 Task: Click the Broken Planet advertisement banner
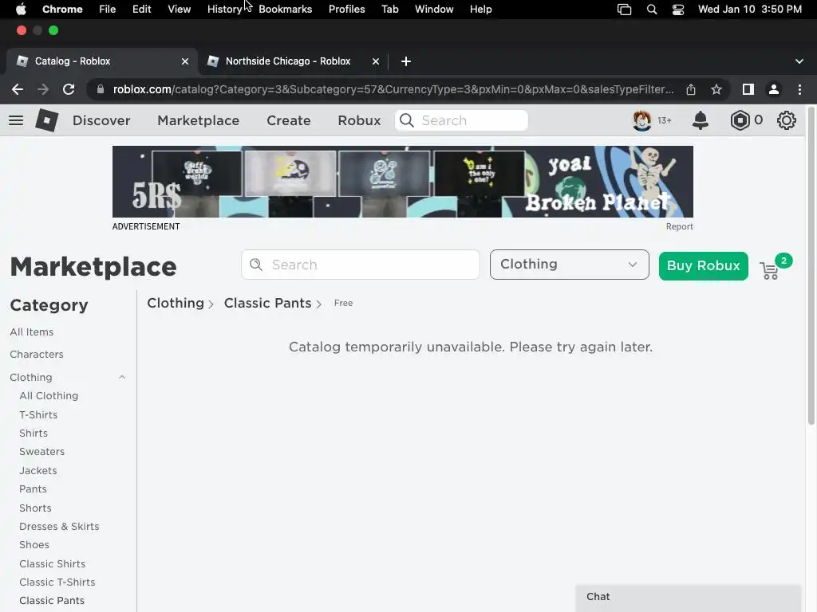403,182
